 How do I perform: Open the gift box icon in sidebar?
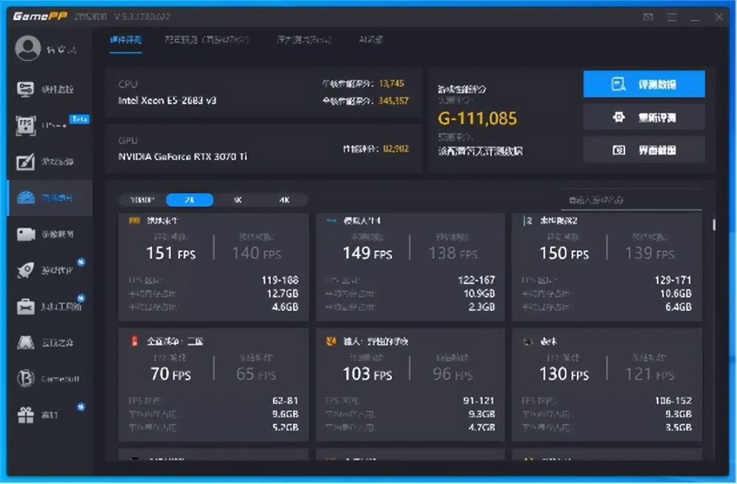[x=25, y=414]
